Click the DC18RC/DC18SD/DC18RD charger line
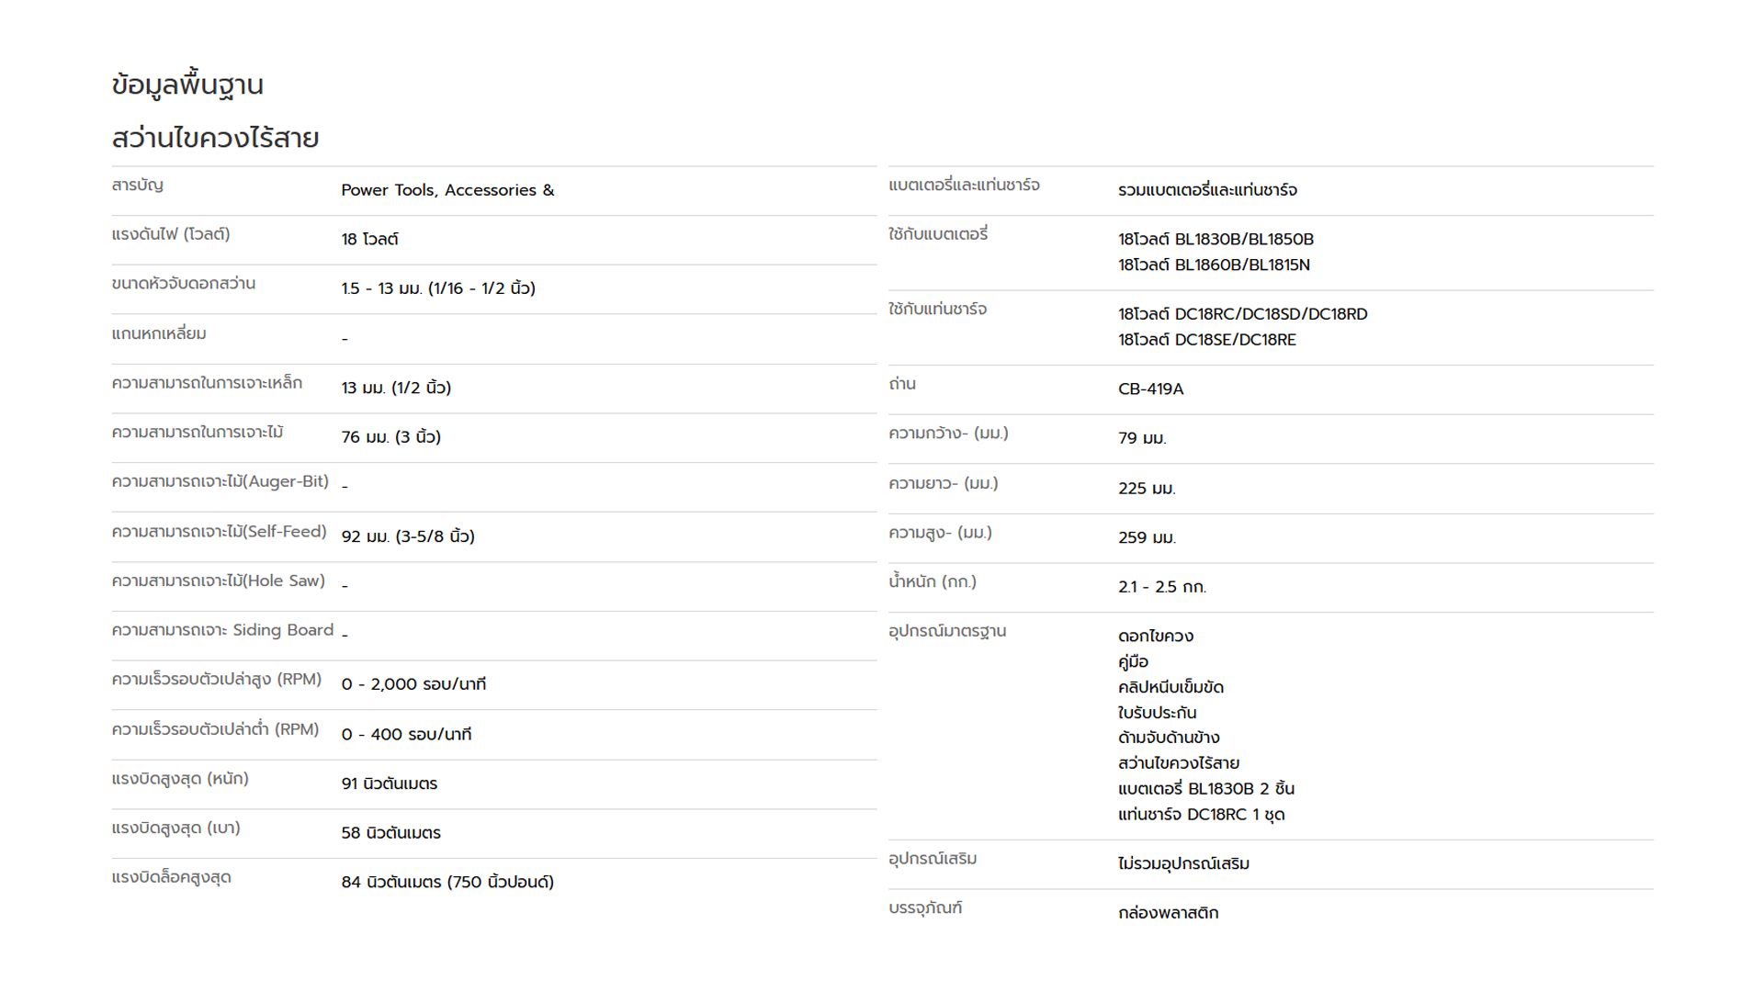The width and height of the screenshot is (1764, 992). pos(1242,314)
